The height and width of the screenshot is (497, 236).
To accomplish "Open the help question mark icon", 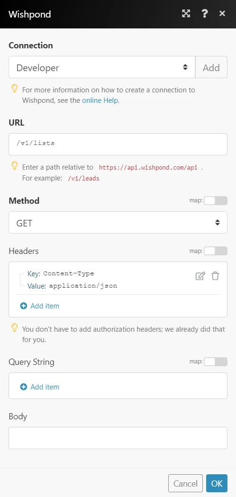I will tap(205, 13).
